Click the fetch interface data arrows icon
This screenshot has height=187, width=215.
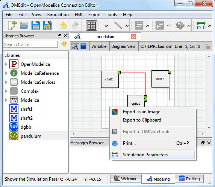click(x=160, y=25)
